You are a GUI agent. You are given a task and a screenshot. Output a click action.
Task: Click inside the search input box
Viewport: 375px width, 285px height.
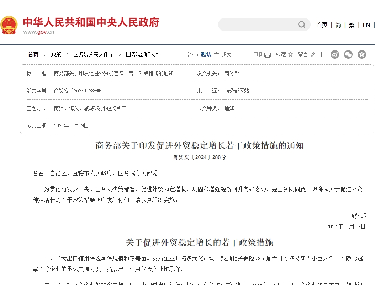click(260, 25)
